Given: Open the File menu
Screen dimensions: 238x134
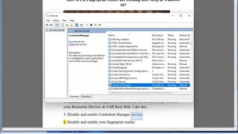Looking at the screenshot, I should click(48, 20).
